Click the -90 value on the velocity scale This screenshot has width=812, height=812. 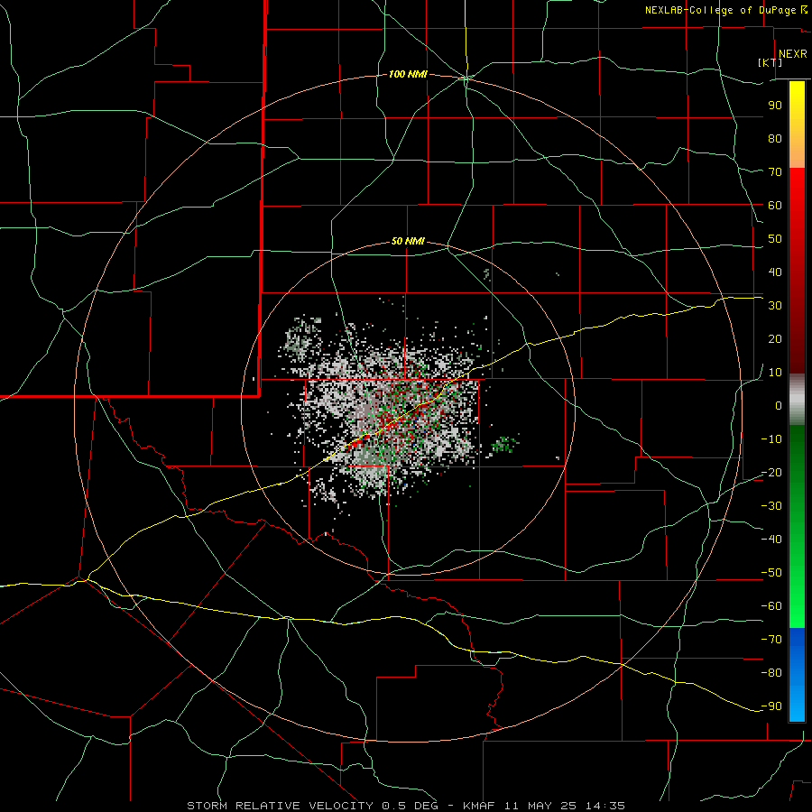771,706
